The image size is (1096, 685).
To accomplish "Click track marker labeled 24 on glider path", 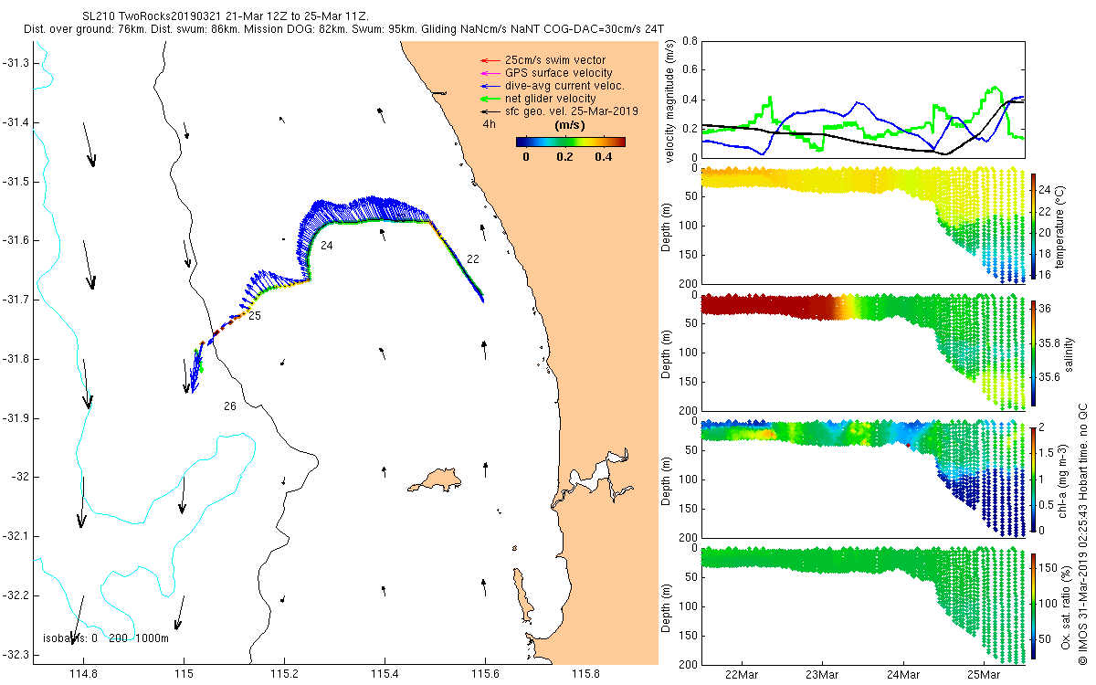I will [326, 247].
